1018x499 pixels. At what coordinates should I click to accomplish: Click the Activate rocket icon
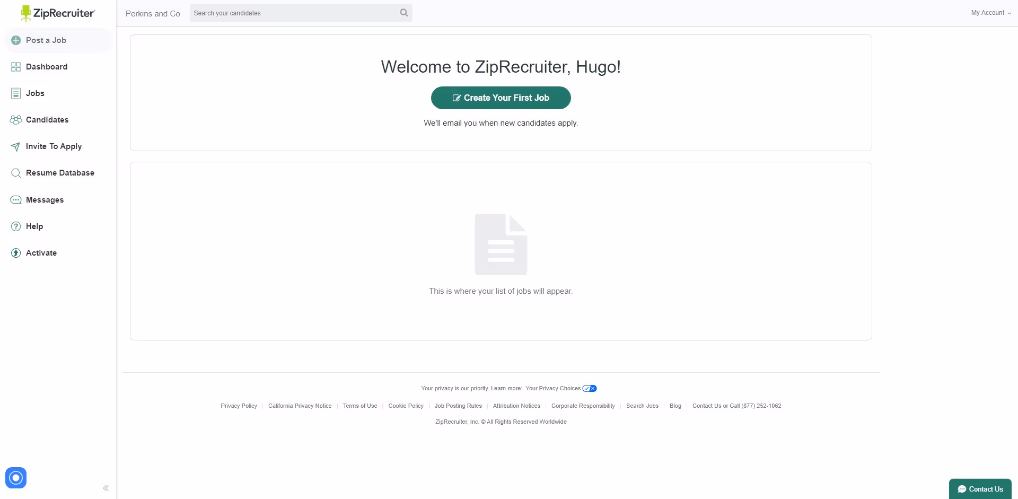tap(16, 253)
